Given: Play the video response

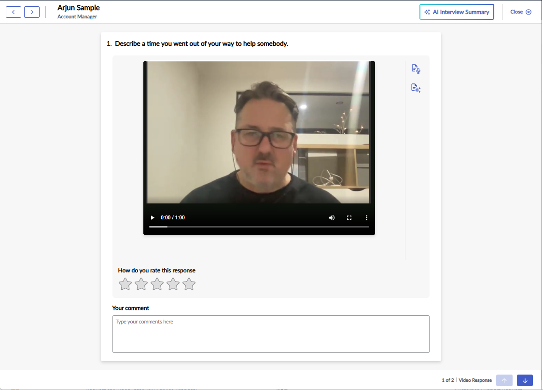Looking at the screenshot, I should point(153,217).
